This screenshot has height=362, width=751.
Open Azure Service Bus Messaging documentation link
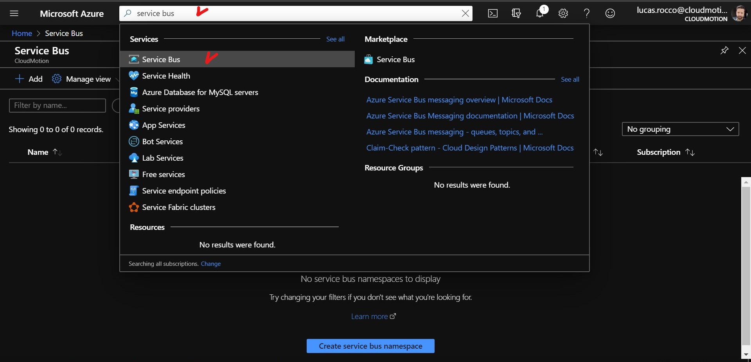pyautogui.click(x=470, y=116)
